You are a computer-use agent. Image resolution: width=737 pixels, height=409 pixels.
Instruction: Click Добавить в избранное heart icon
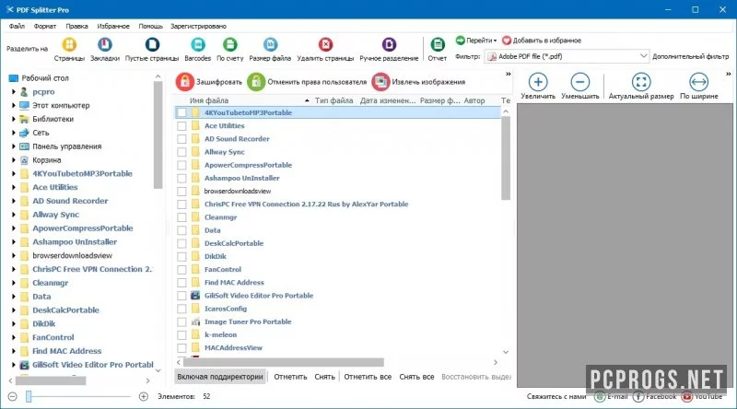[x=507, y=41]
